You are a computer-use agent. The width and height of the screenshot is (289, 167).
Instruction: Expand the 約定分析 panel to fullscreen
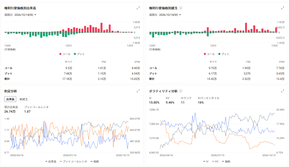[138, 91]
